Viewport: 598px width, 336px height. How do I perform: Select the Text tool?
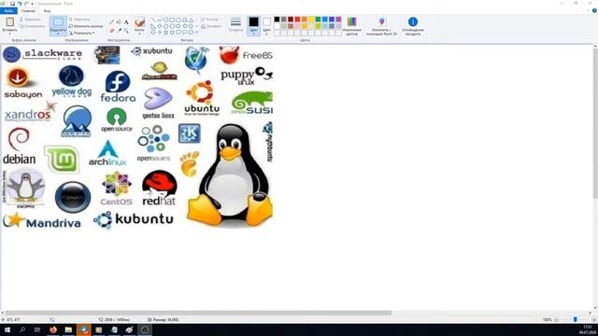[126, 22]
